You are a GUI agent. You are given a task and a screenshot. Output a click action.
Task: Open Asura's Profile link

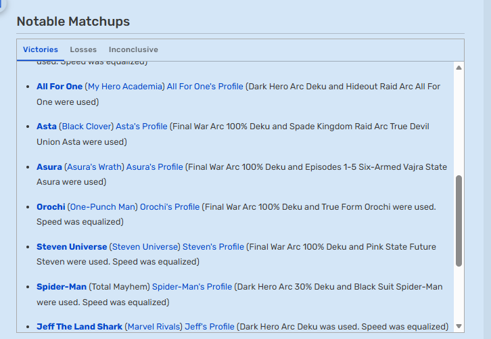click(154, 166)
